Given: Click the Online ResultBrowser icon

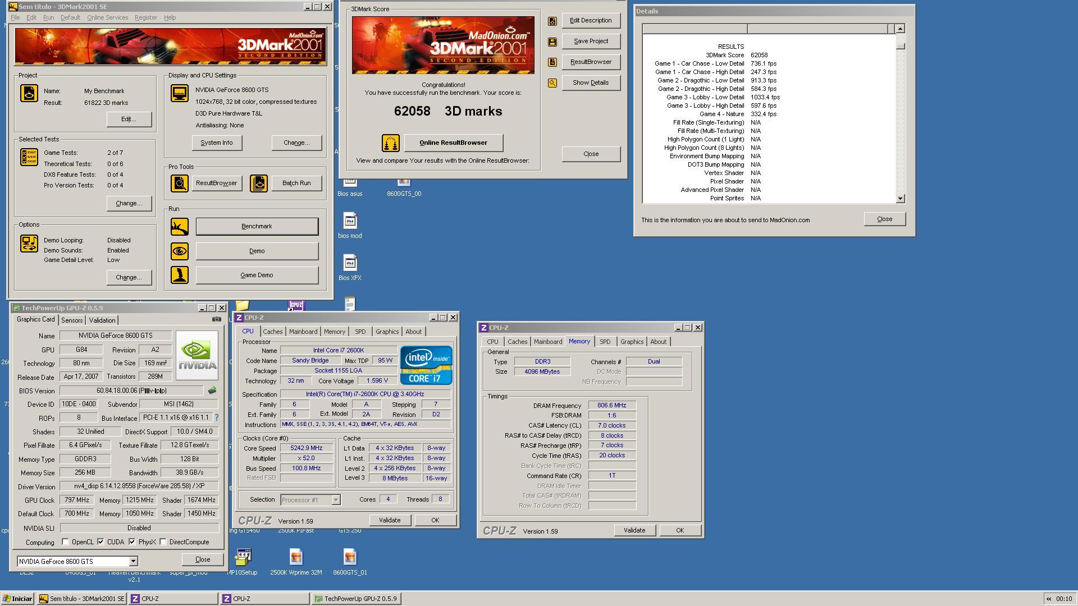Looking at the screenshot, I should 391,143.
